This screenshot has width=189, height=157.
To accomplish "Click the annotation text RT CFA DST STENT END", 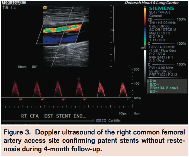I will [53, 116].
